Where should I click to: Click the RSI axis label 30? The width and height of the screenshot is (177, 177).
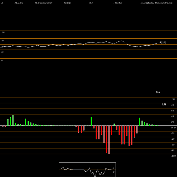point(2,52)
